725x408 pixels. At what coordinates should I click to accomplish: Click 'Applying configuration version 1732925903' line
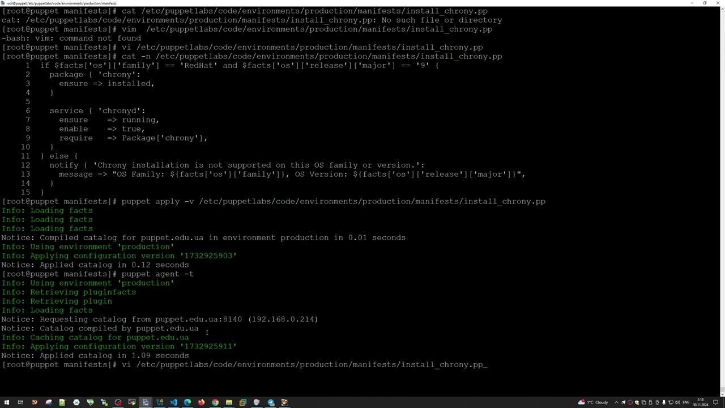click(x=119, y=256)
